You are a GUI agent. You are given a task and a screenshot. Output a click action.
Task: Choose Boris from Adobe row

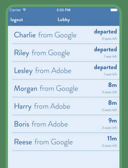tap(64, 124)
